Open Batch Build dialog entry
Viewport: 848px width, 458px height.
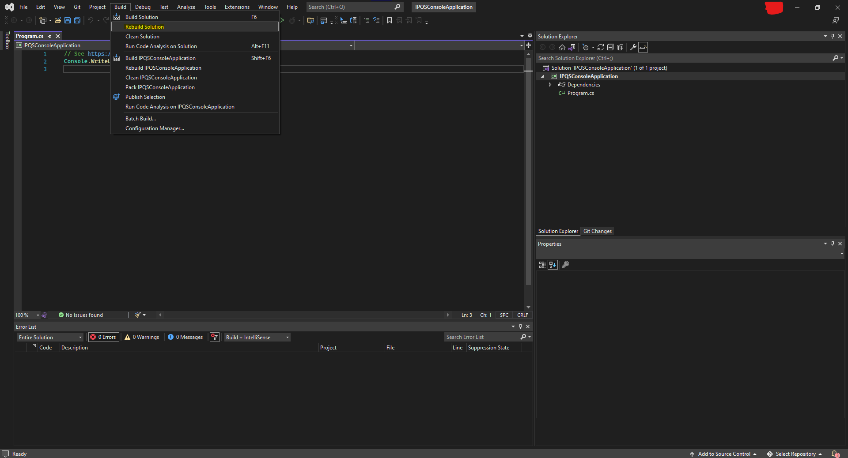pyautogui.click(x=195, y=119)
